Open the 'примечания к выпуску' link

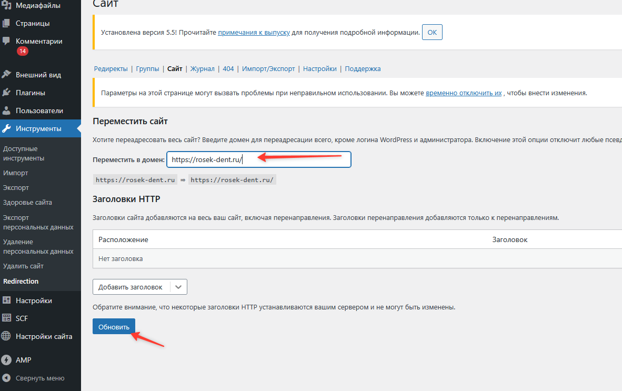coord(254,32)
